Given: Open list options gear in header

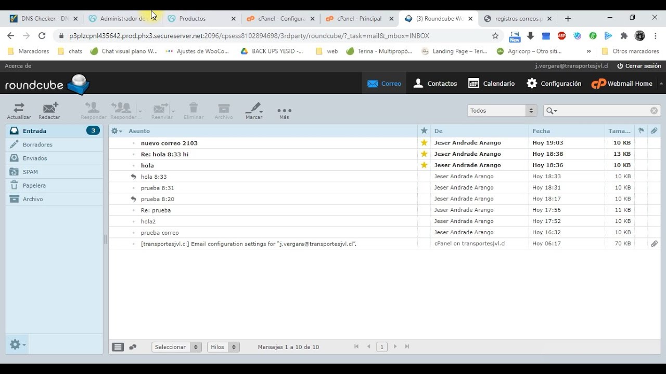Looking at the screenshot, I should click(x=117, y=131).
